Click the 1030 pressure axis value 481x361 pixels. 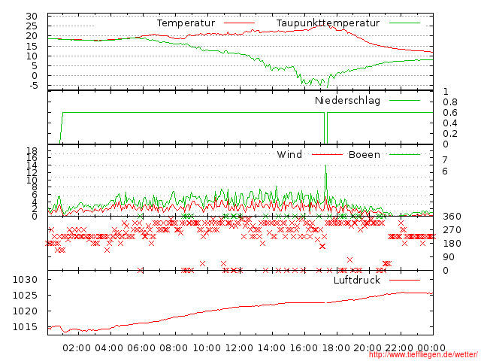click(x=25, y=280)
